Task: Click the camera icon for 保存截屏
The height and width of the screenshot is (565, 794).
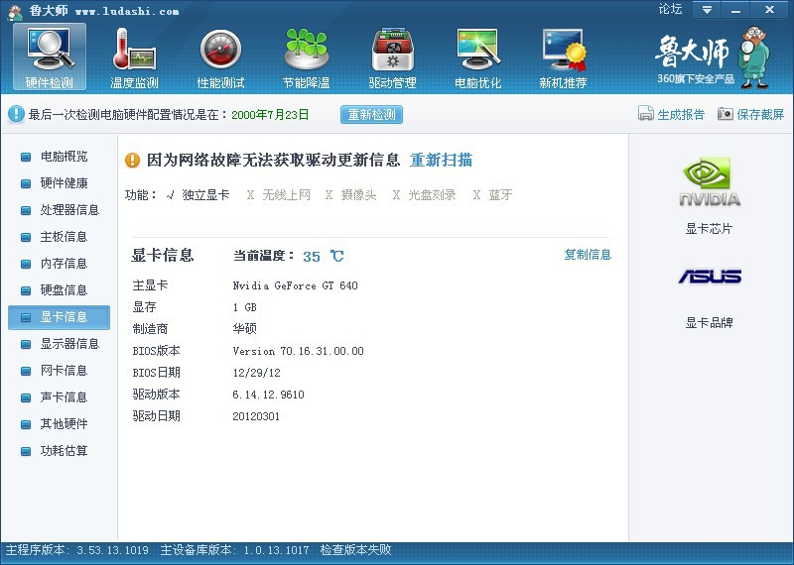Action: [726, 114]
